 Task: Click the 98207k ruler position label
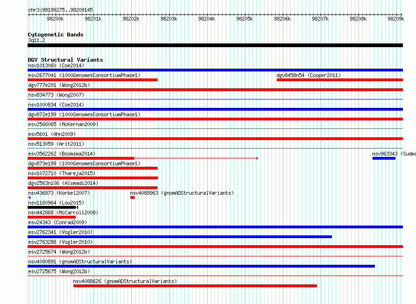click(x=320, y=19)
